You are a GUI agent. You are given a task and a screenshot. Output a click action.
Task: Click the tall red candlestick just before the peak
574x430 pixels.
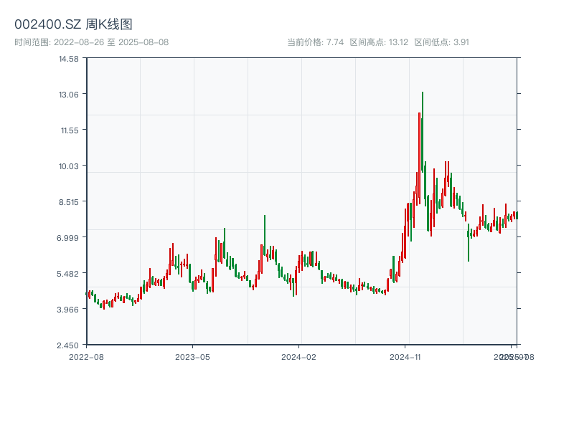click(x=419, y=157)
